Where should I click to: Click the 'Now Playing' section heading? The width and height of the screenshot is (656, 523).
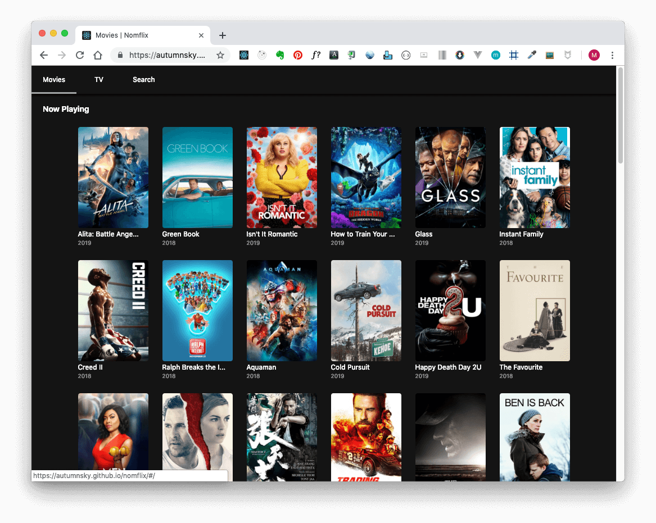[66, 109]
